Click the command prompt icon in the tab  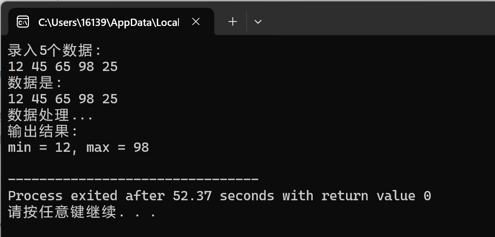click(x=23, y=22)
